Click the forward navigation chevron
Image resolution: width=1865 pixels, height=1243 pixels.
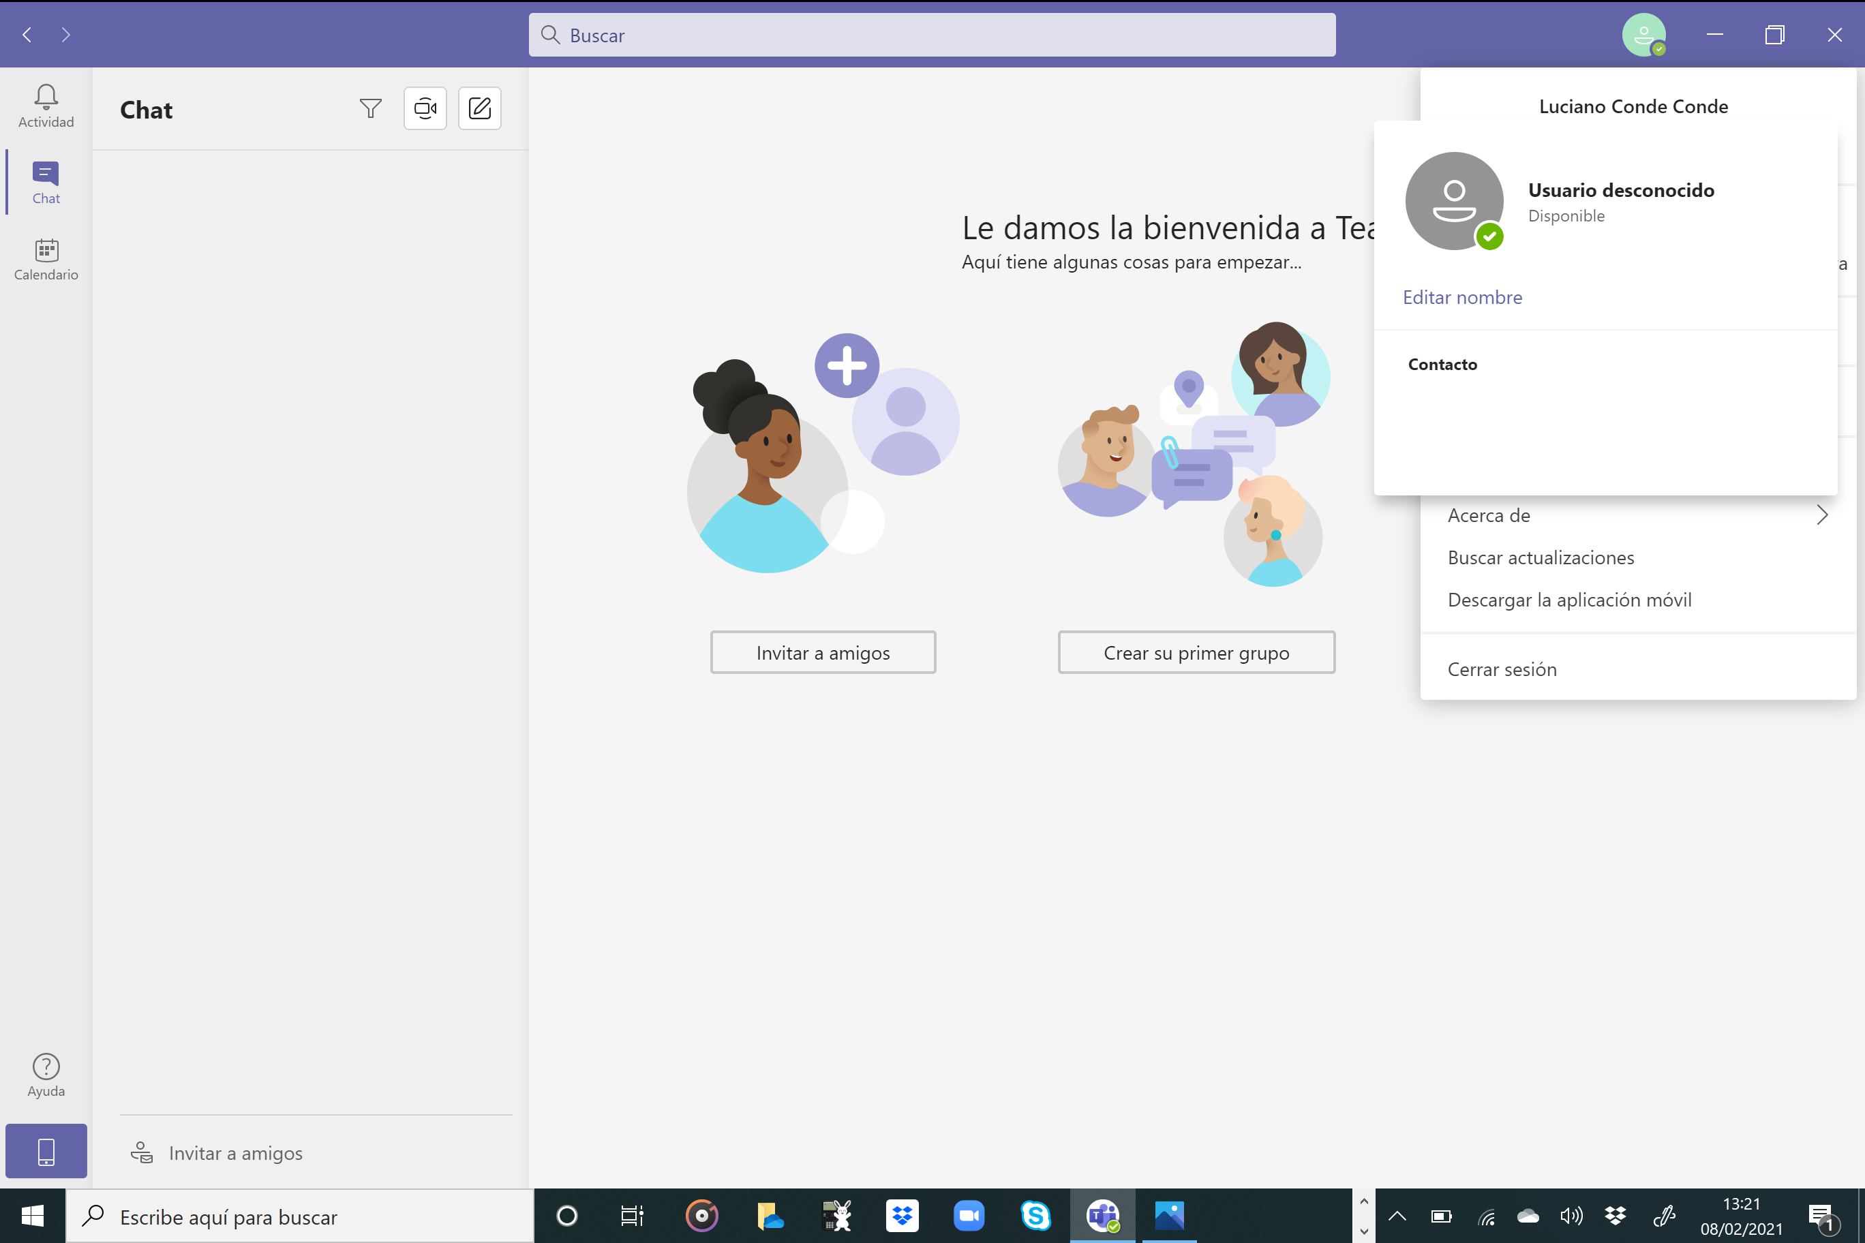click(67, 34)
